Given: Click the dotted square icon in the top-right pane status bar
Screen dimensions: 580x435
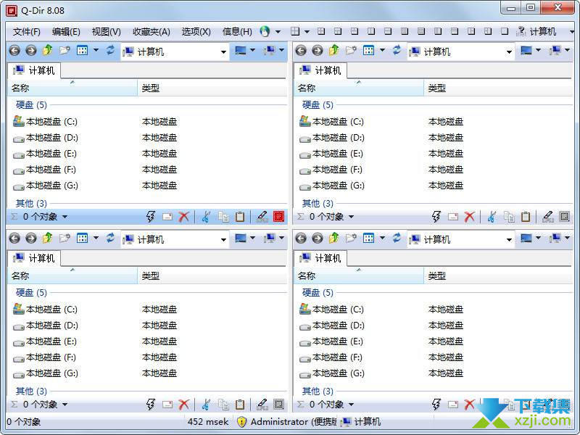Looking at the screenshot, I should point(564,217).
